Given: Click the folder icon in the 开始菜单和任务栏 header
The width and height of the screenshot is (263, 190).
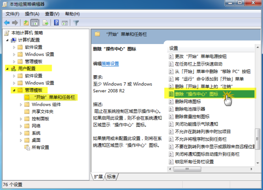Looking at the screenshot, I should (98, 34).
